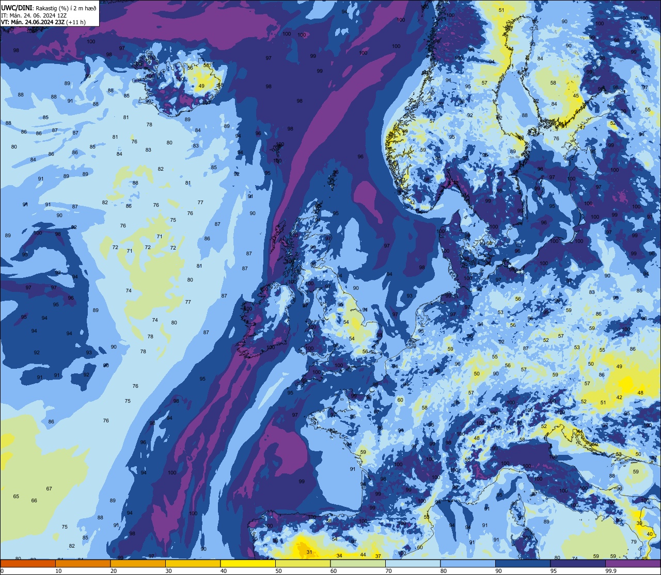The height and width of the screenshot is (575, 661).
Task: Click the light blue 80–90 legend segment
Action: click(468, 564)
